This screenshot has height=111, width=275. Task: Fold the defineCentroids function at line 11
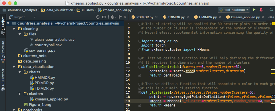pos(140,67)
